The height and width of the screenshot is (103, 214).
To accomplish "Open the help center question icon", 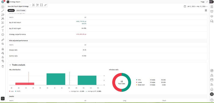I will point(212,100).
